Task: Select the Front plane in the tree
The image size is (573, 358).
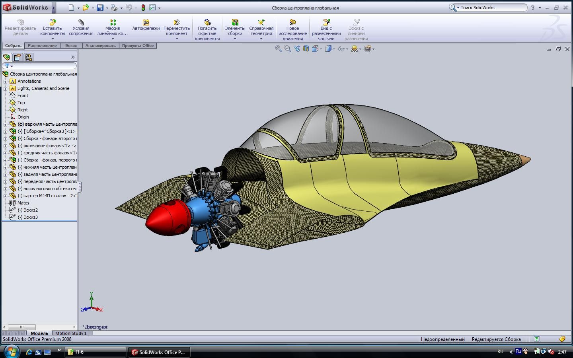Action: pyautogui.click(x=23, y=95)
